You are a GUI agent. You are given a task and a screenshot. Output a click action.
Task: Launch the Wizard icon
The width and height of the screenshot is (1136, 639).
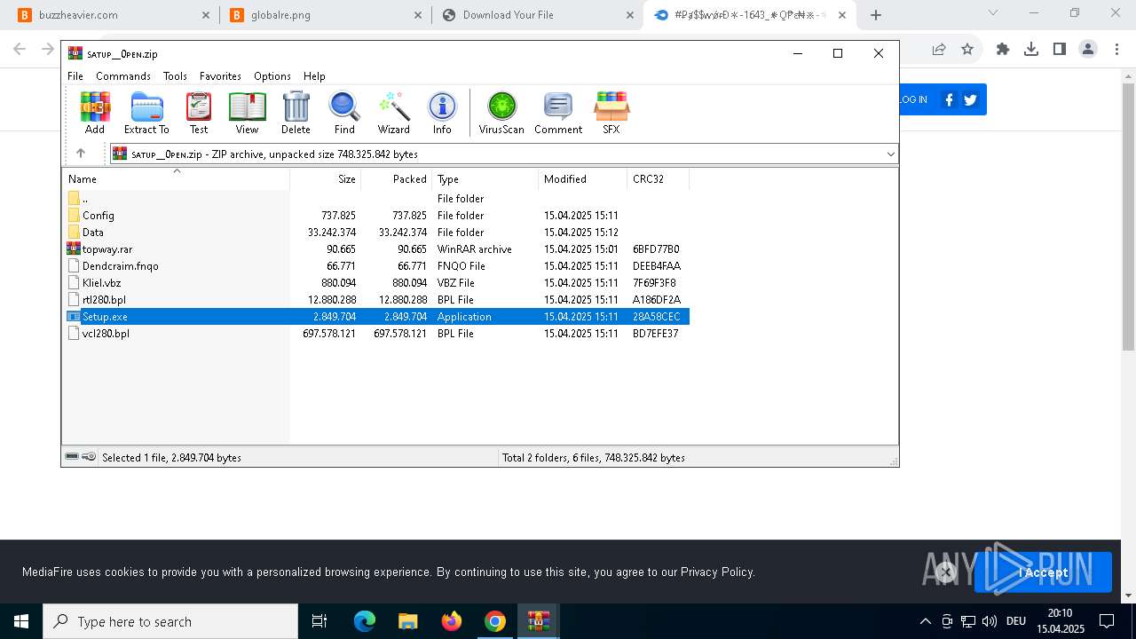point(393,113)
